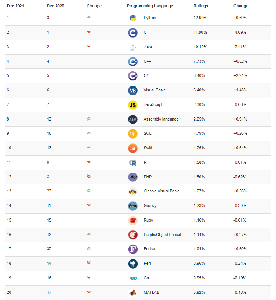Screen dimensions: 276x300
Task: Click the Ruby red gem icon
Action: coord(133,220)
